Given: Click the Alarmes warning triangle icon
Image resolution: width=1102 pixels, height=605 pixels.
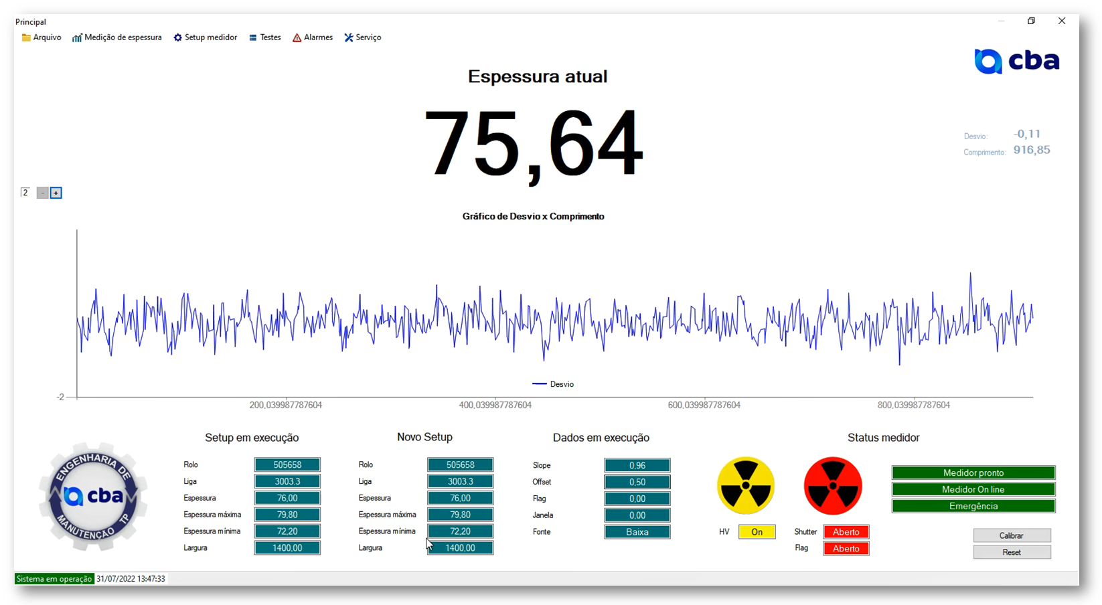Looking at the screenshot, I should tap(297, 38).
